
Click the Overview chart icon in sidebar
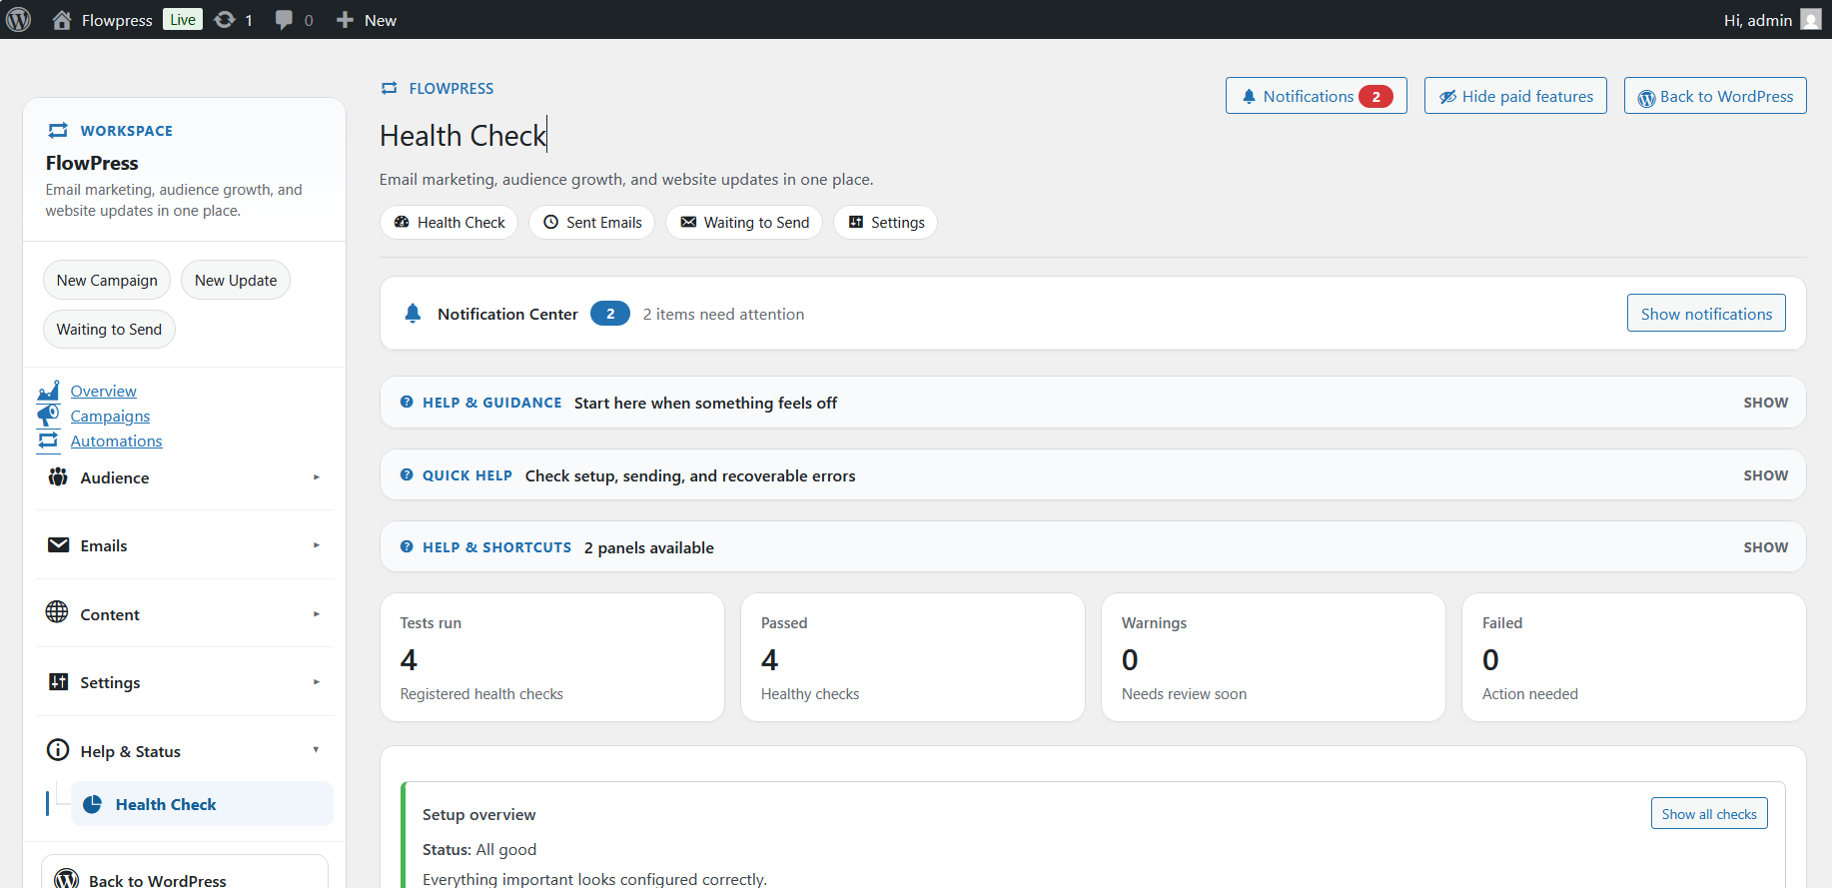[x=48, y=391]
